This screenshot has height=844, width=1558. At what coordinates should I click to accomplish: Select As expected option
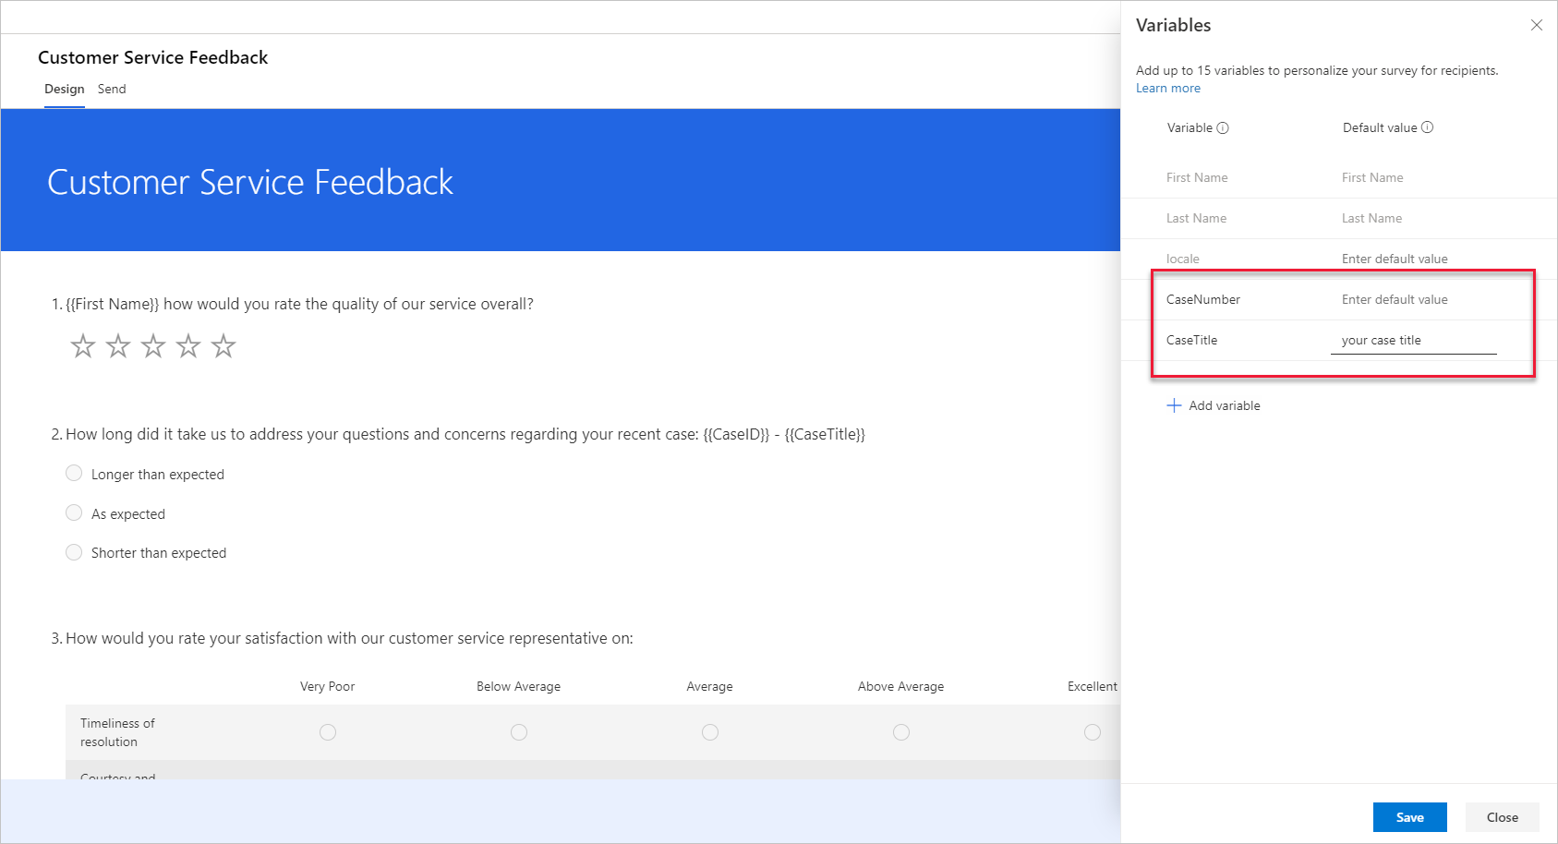point(74,512)
